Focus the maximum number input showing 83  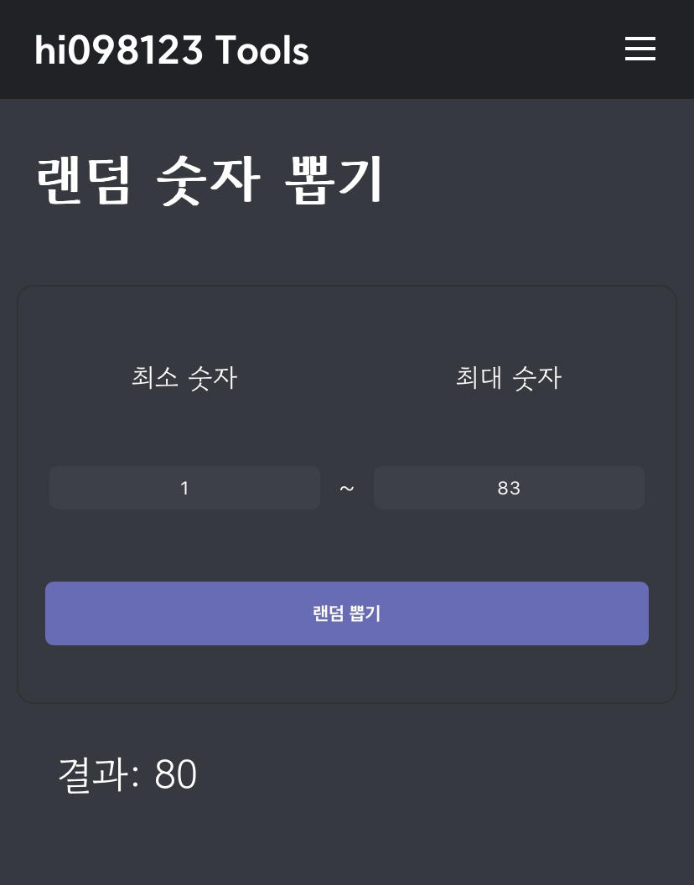[509, 488]
